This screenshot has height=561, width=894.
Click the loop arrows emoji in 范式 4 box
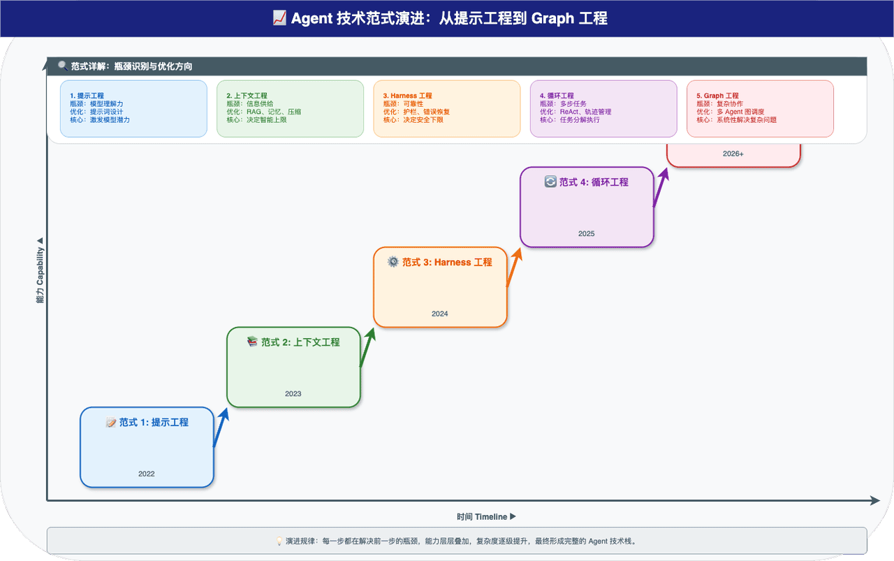(550, 182)
